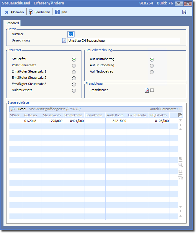Click the magnifier icon next to Suche

(13, 109)
